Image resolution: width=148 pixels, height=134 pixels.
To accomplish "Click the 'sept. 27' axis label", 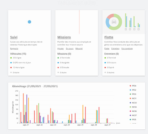I will (x=108, y=125).
